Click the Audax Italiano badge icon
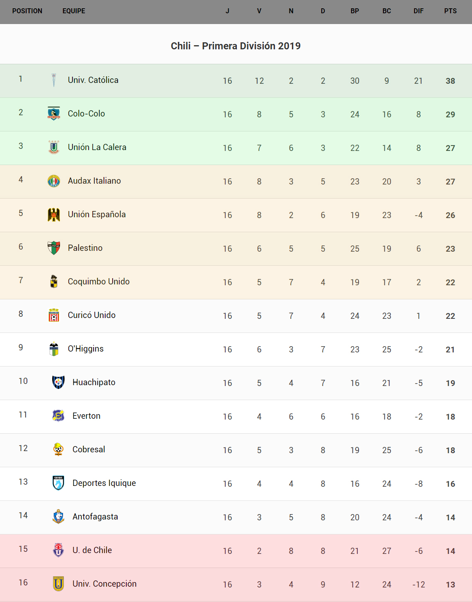The width and height of the screenshot is (472, 602). click(x=54, y=181)
